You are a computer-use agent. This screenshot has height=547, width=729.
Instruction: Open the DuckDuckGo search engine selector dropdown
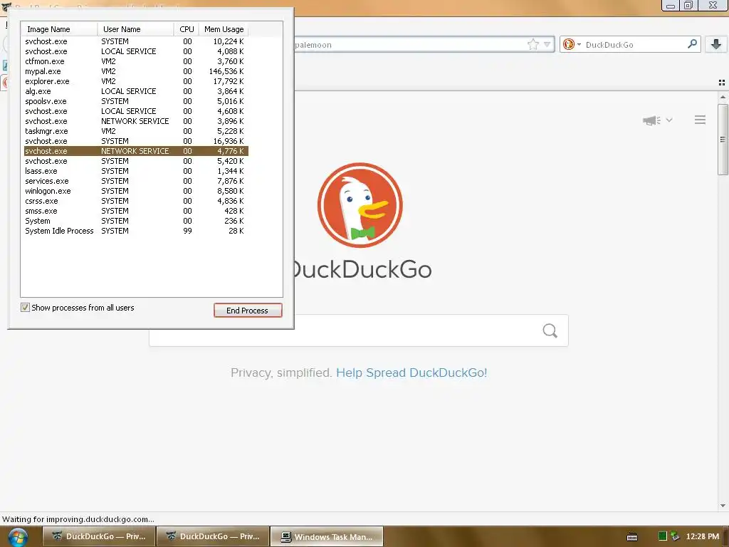point(572,44)
